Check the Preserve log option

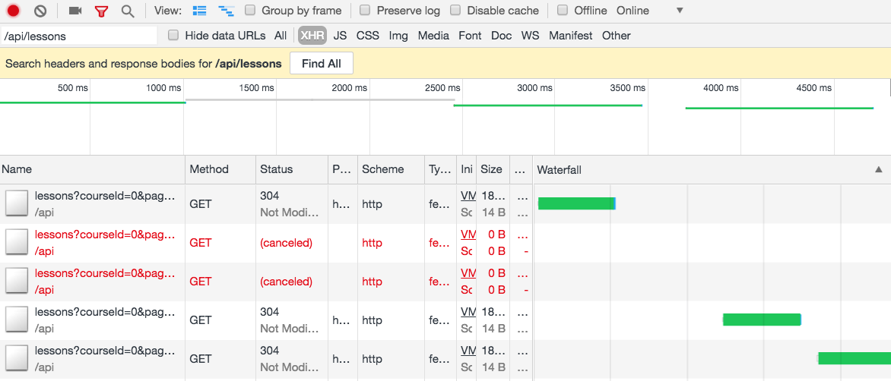tap(365, 11)
